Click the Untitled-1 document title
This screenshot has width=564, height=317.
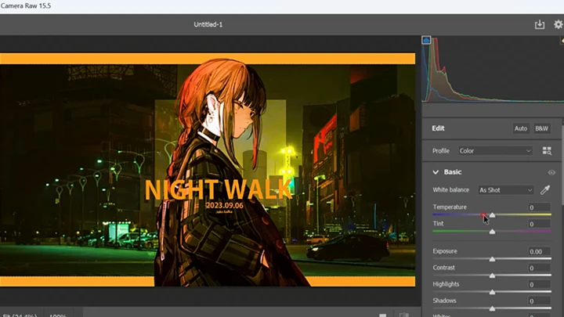pos(208,24)
